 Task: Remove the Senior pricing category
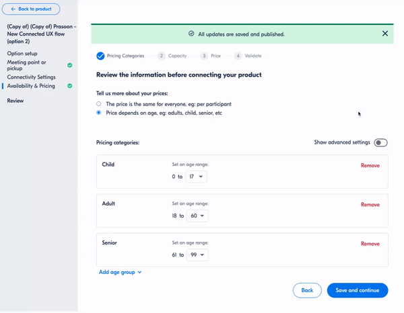[370, 244]
